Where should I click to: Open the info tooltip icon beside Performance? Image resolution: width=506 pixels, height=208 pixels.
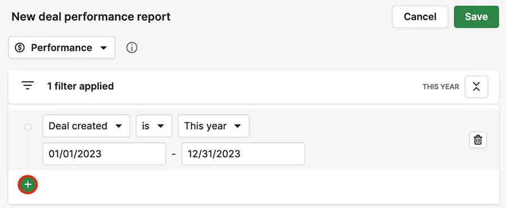pyautogui.click(x=132, y=48)
